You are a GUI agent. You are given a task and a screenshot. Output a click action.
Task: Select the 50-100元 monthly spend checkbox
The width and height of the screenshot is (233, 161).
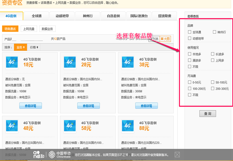point(213,82)
